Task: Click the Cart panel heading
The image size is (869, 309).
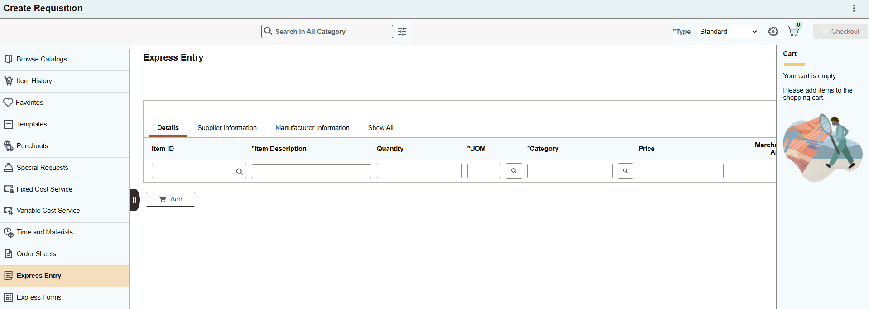Action: pos(790,54)
